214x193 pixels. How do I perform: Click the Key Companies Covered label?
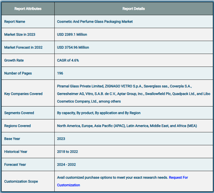(x=23, y=94)
